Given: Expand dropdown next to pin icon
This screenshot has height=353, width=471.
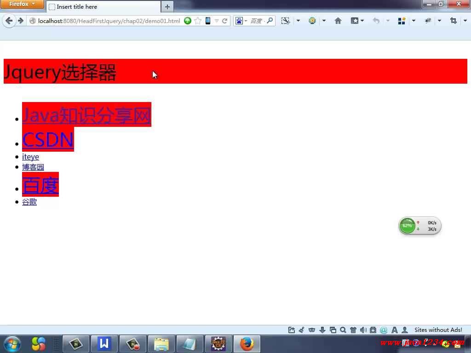Looking at the screenshot, I should click(439, 21).
